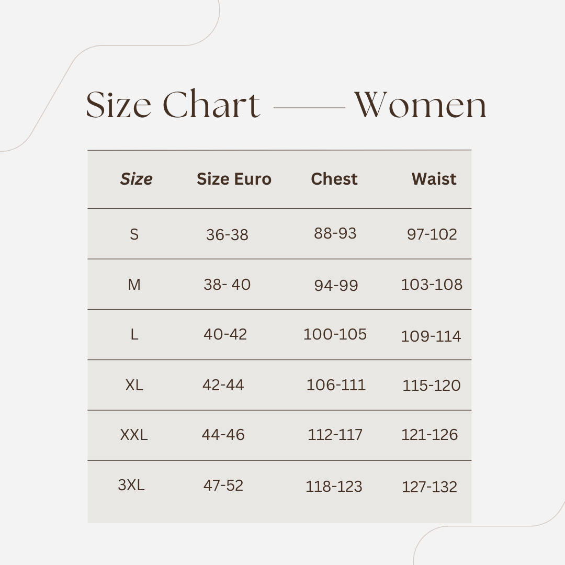565x565 pixels.
Task: Select the waist value 109-114
Action: click(x=431, y=336)
